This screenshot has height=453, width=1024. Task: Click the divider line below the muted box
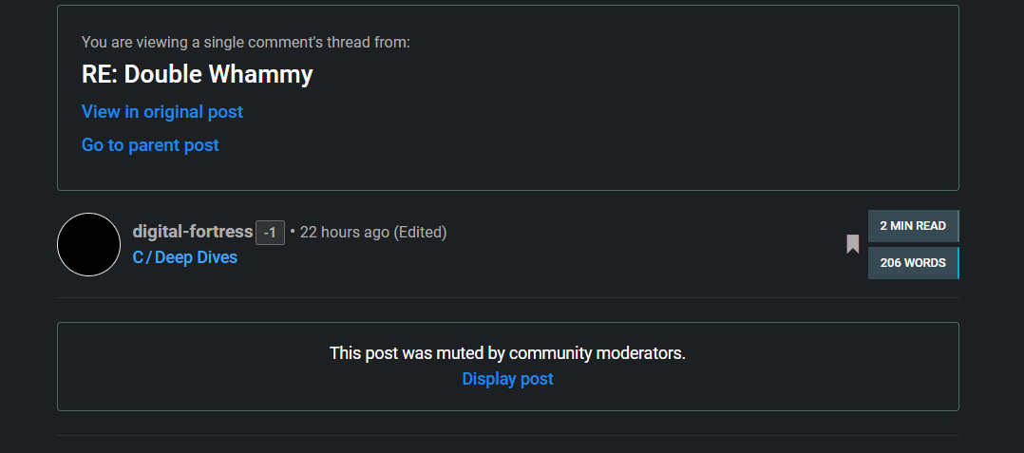point(507,435)
